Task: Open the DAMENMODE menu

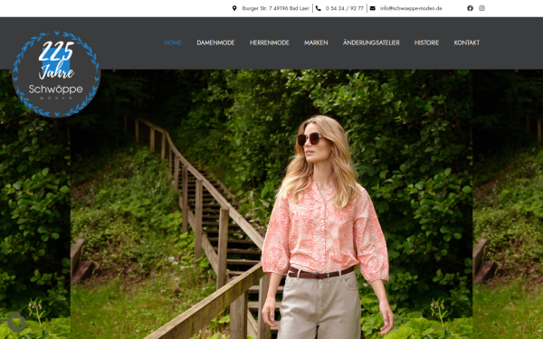Action: click(x=215, y=42)
